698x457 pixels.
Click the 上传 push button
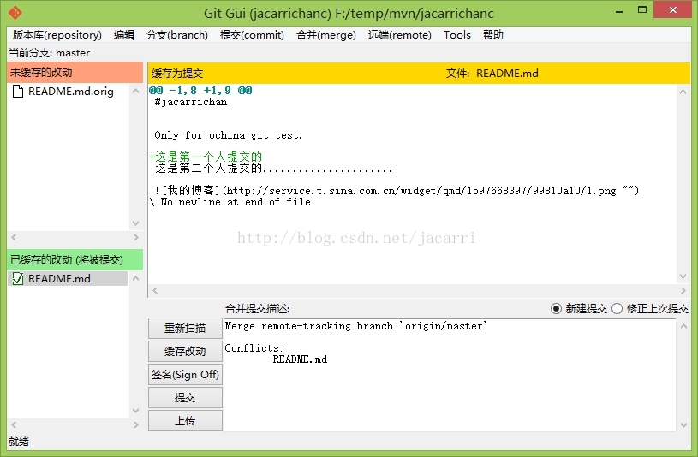pyautogui.click(x=185, y=421)
